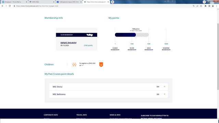
Task: Click the 2700 points link on card
Action: pos(88,45)
